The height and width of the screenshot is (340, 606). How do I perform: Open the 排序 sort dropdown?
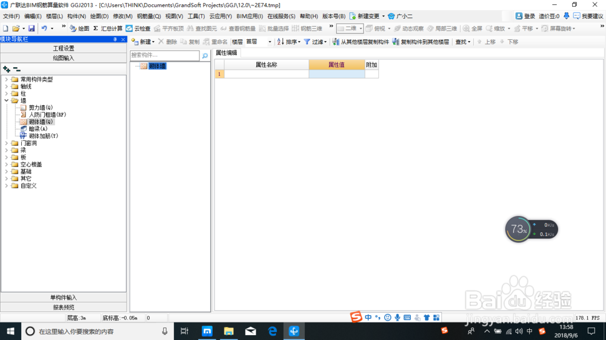(x=288, y=42)
